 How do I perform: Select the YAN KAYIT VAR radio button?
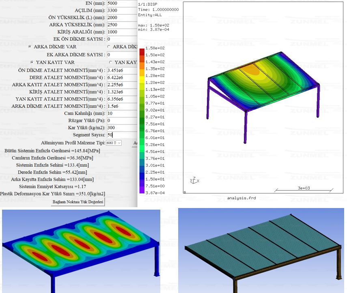(x=32, y=63)
